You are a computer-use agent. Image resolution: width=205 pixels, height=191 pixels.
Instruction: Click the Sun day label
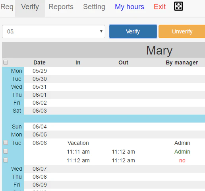[17, 127]
